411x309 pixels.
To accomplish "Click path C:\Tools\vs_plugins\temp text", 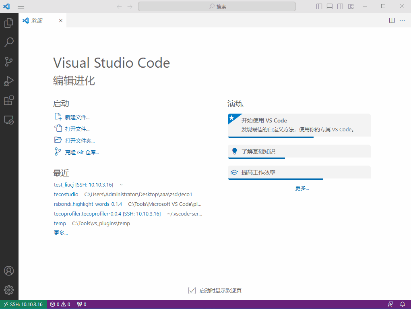I will point(101,224).
